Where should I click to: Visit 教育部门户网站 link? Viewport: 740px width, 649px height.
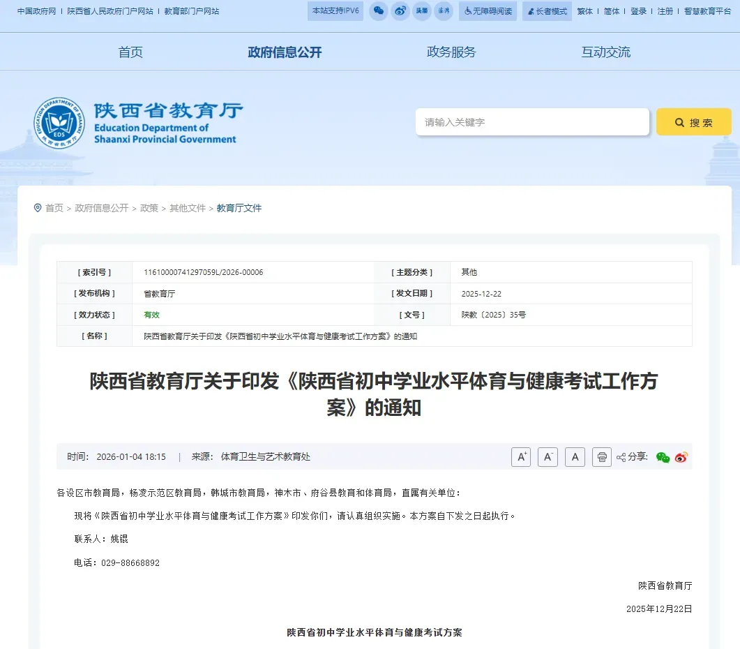tap(192, 11)
